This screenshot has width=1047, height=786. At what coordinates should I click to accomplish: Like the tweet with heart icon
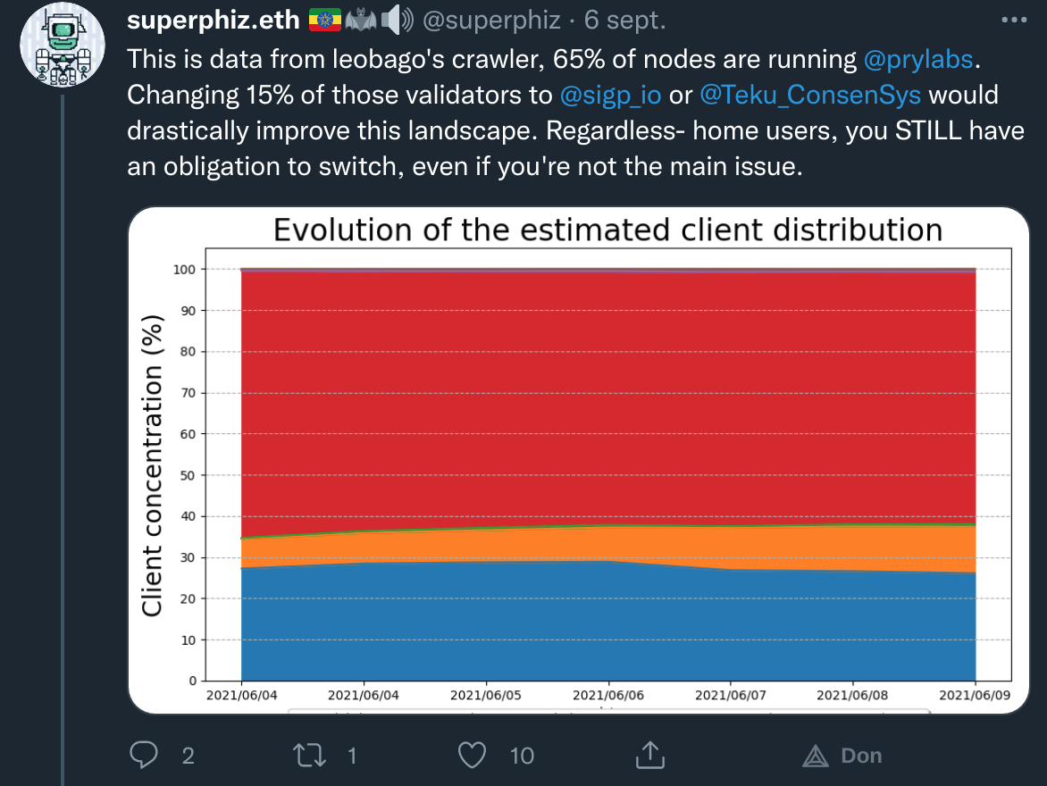point(471,756)
